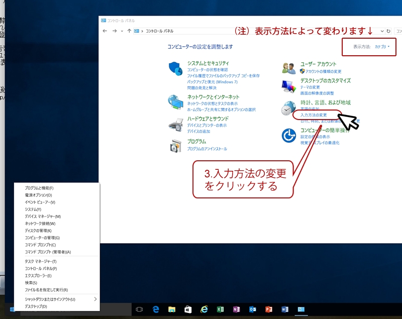
Task: Open System and Security shield icon
Action: [175, 68]
